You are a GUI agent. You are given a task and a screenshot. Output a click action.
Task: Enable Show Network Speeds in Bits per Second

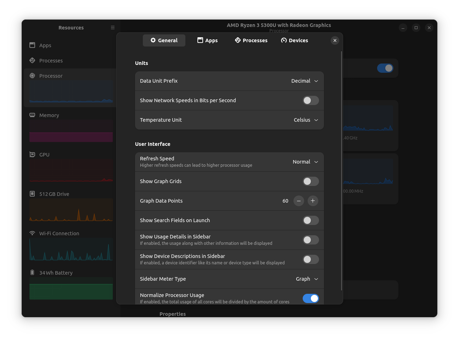(x=310, y=100)
